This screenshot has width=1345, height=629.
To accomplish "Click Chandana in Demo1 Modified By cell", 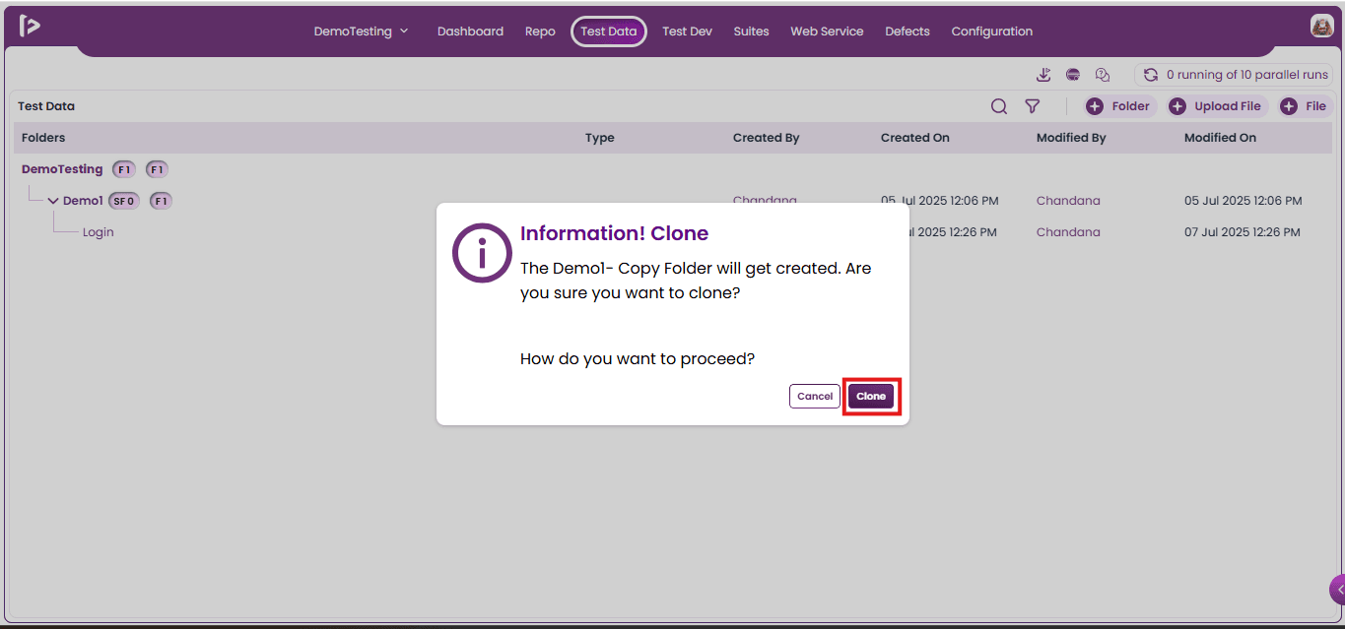I will click(x=1068, y=201).
